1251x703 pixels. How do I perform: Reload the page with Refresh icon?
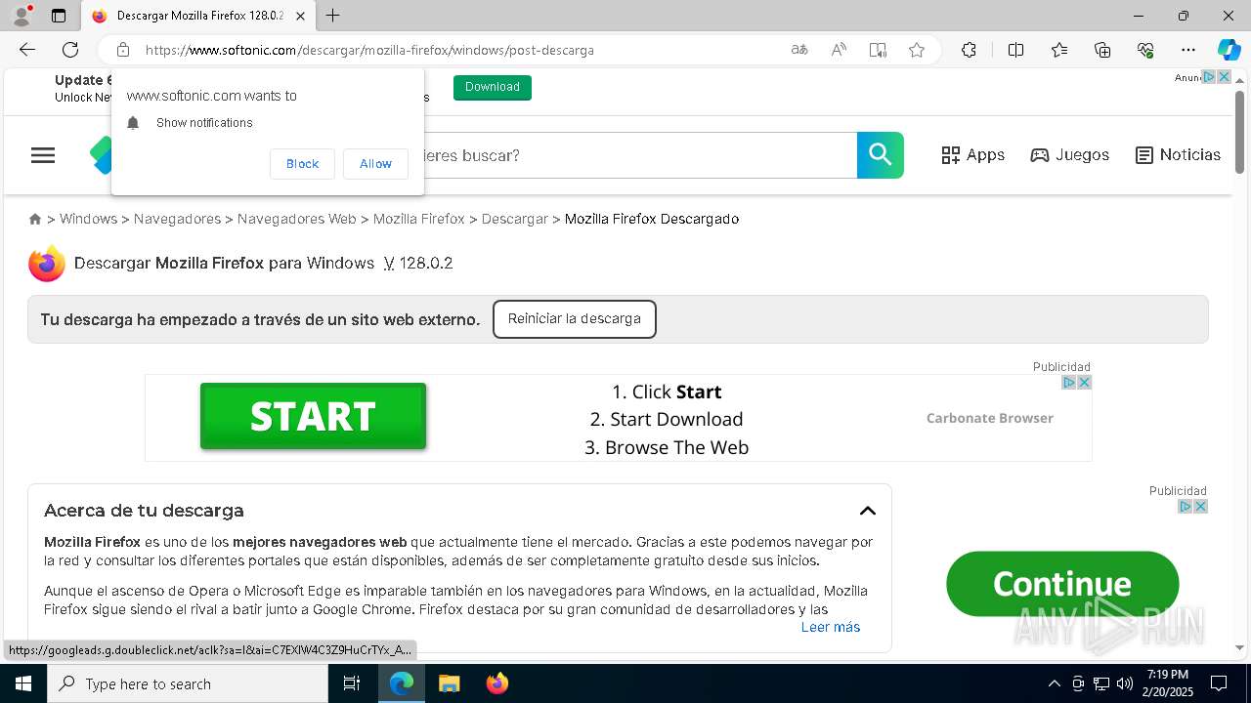(70, 50)
